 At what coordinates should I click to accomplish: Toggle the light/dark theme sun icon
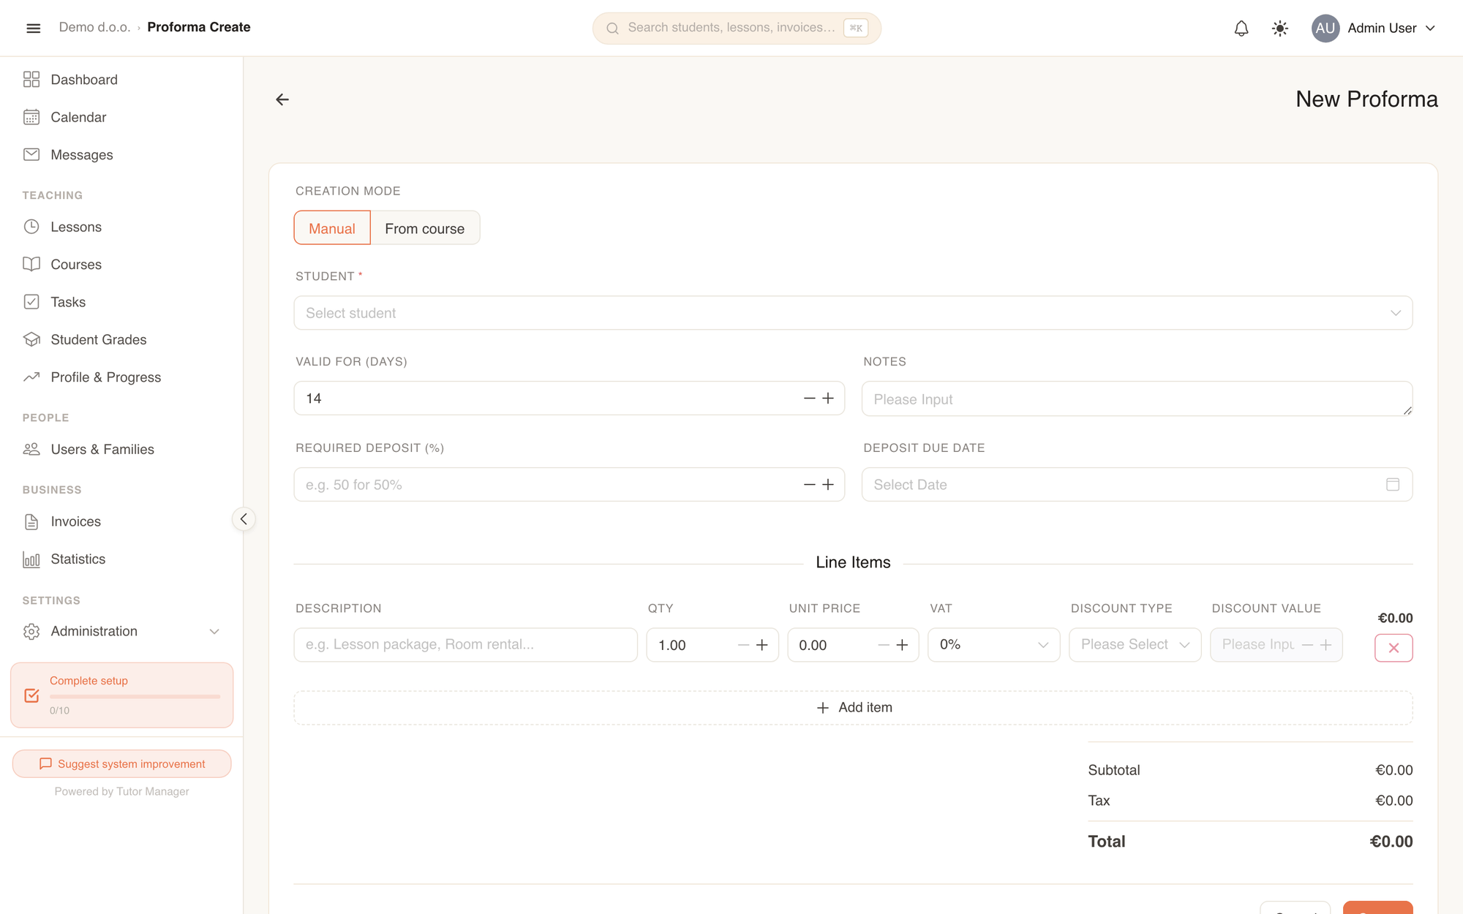point(1280,28)
